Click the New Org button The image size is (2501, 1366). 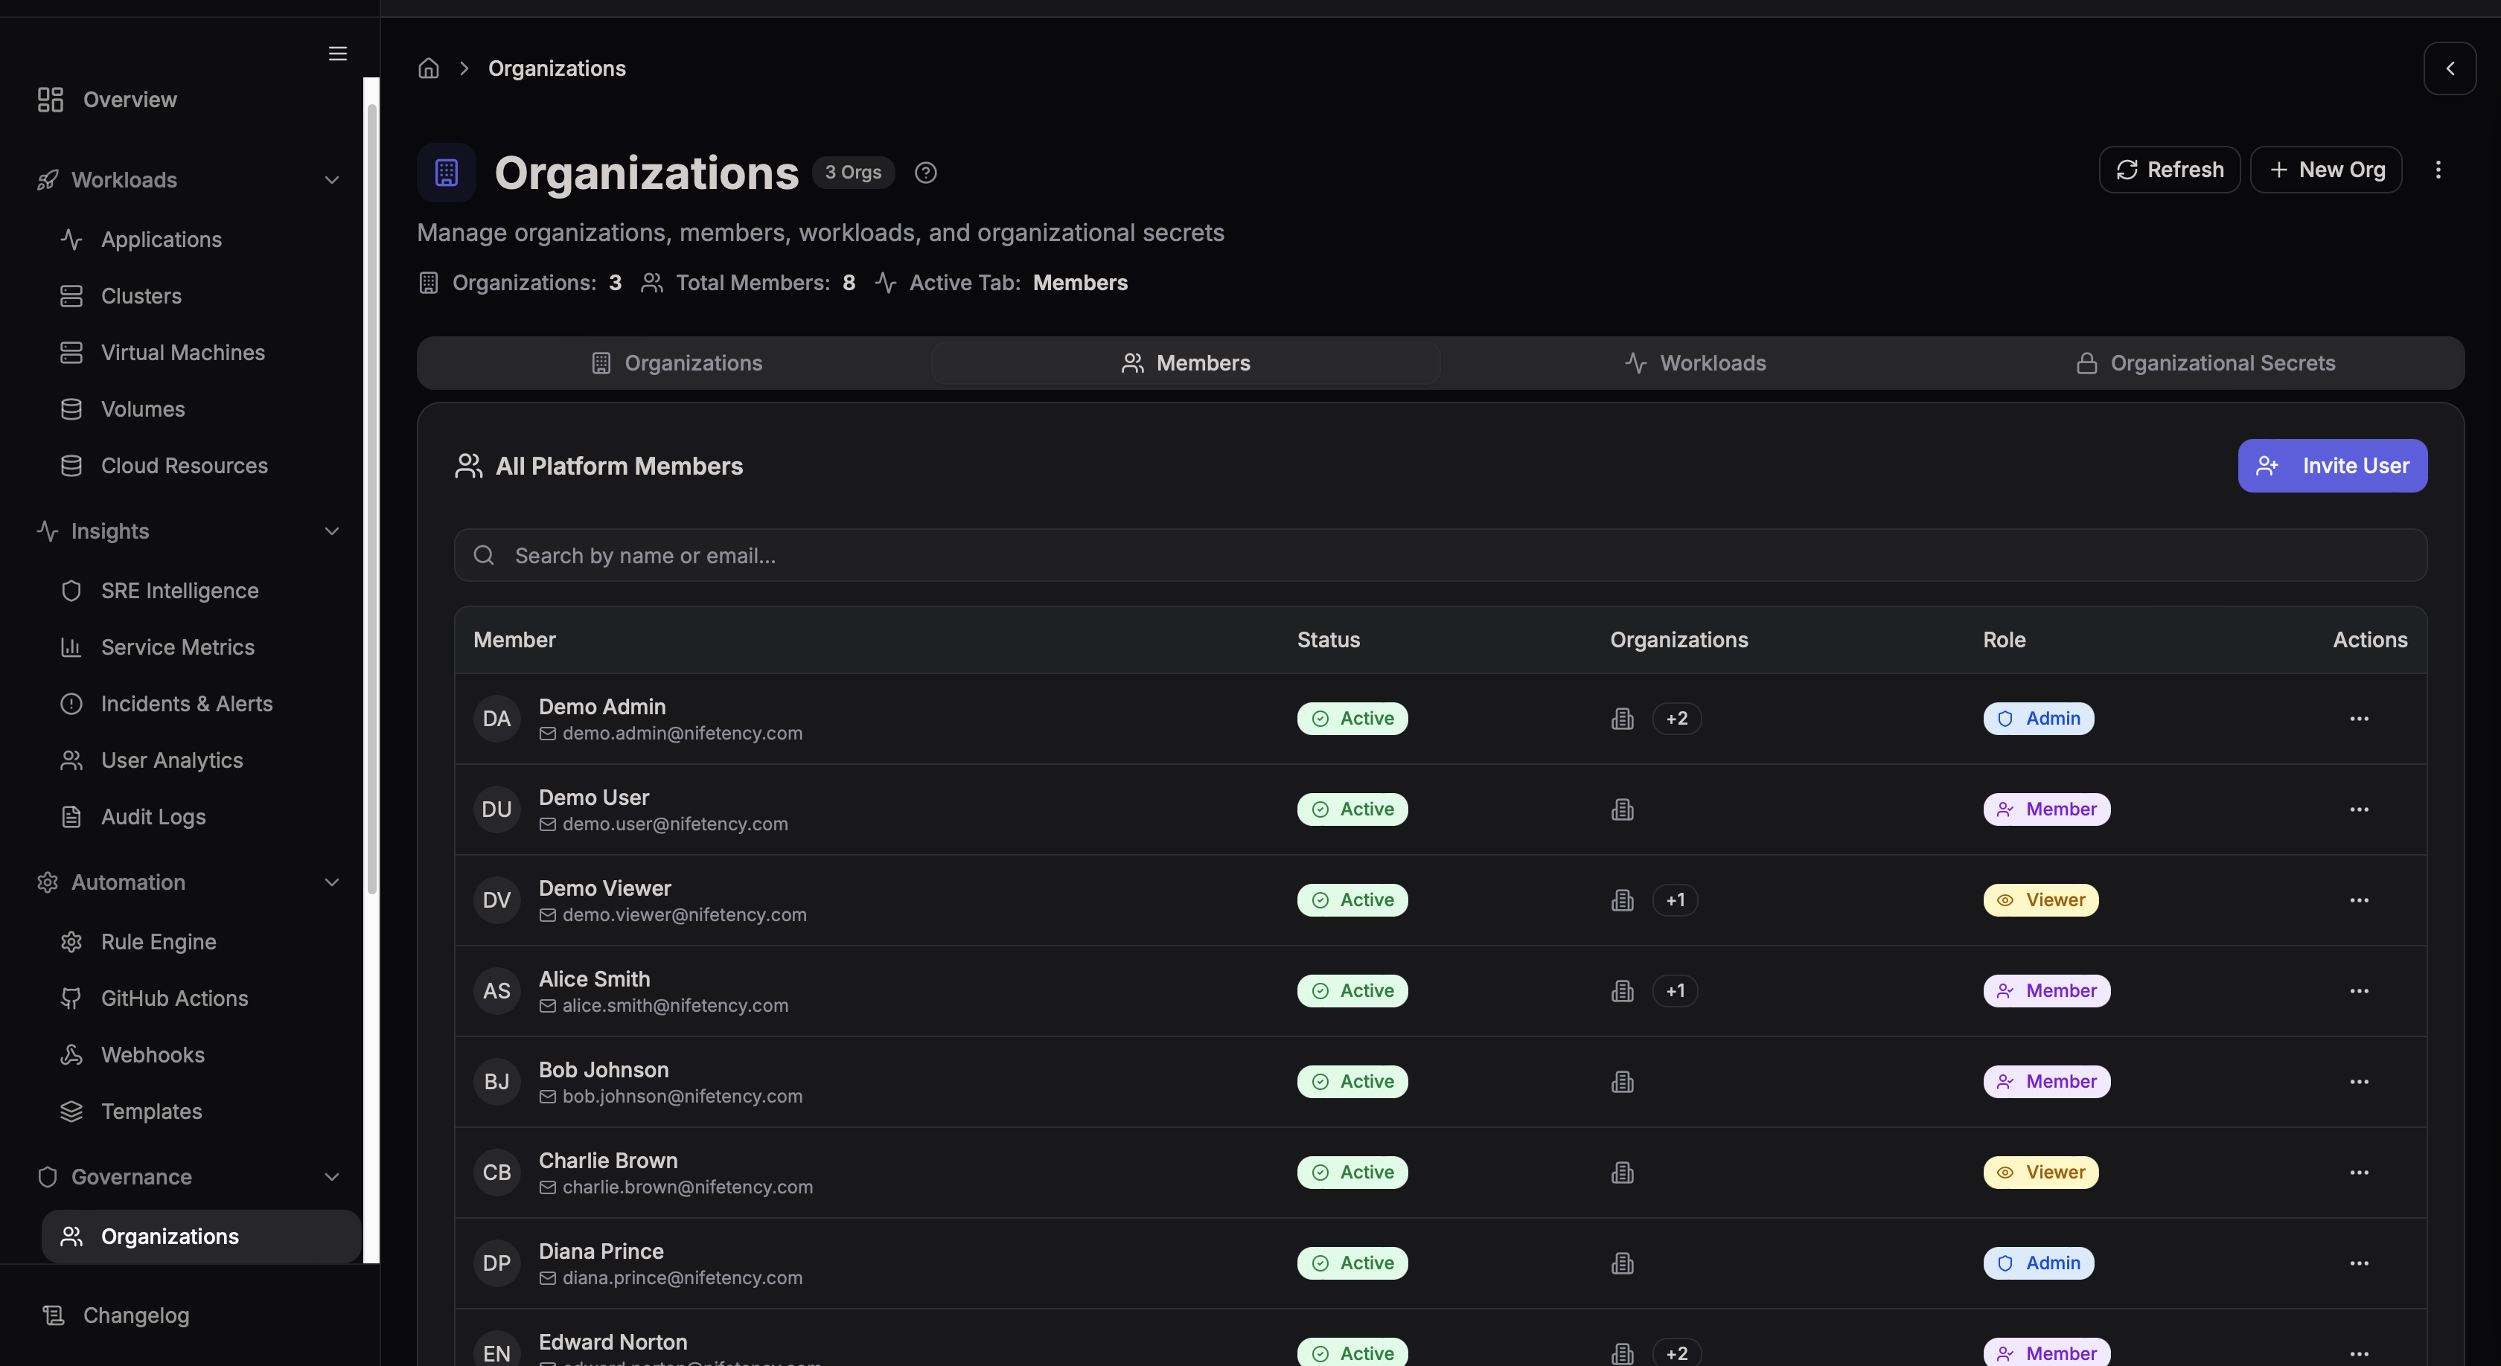(x=2326, y=169)
